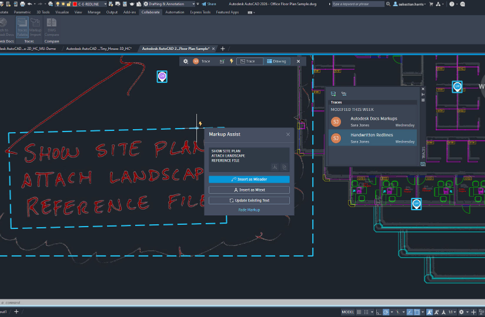Open Traces Palette in ribbon
The height and width of the screenshot is (317, 485).
coord(22,27)
